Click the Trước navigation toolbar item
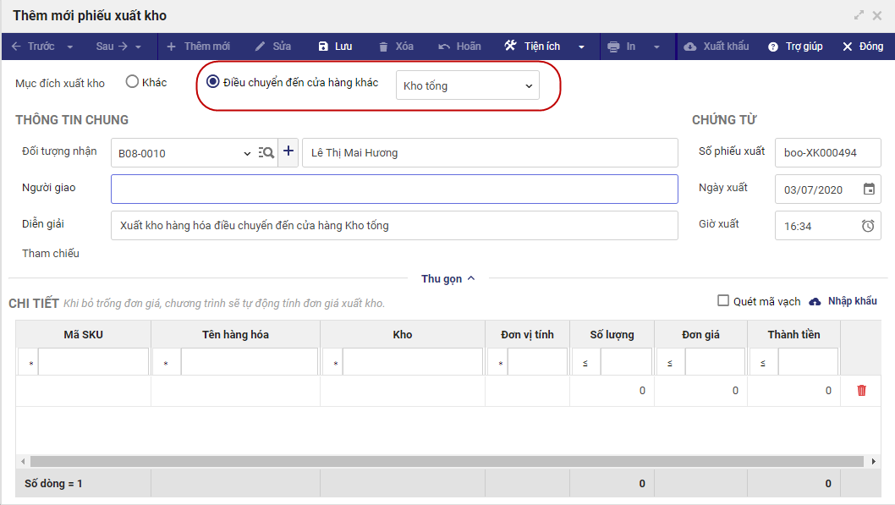 [34, 47]
